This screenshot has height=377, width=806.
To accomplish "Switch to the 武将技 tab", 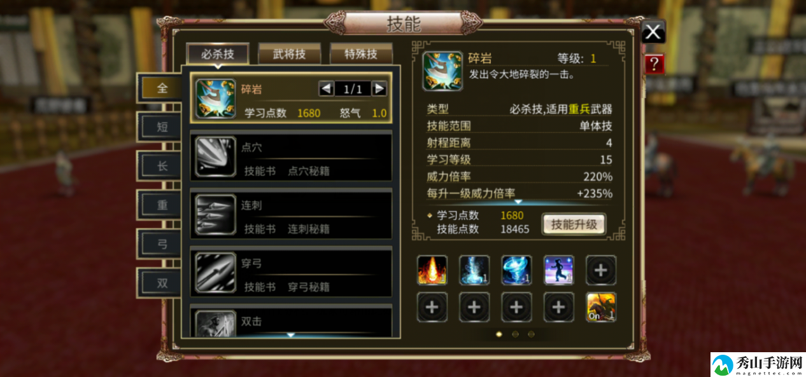I will pos(289,54).
